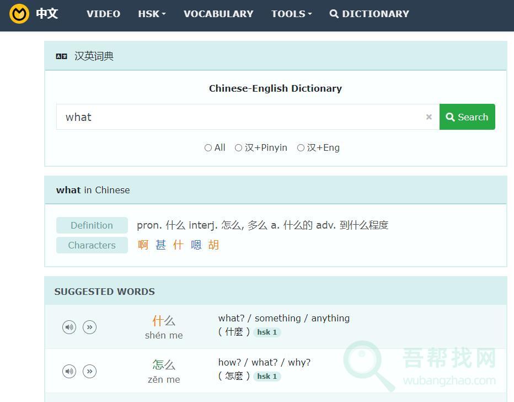
Task: Select the All radio button
Action: [x=208, y=147]
